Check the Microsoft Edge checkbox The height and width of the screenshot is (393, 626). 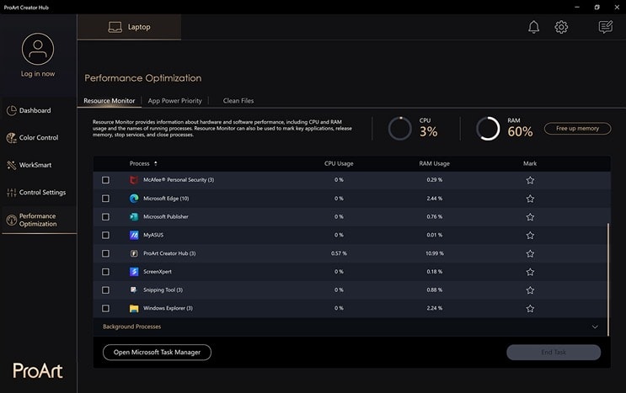[105, 199]
